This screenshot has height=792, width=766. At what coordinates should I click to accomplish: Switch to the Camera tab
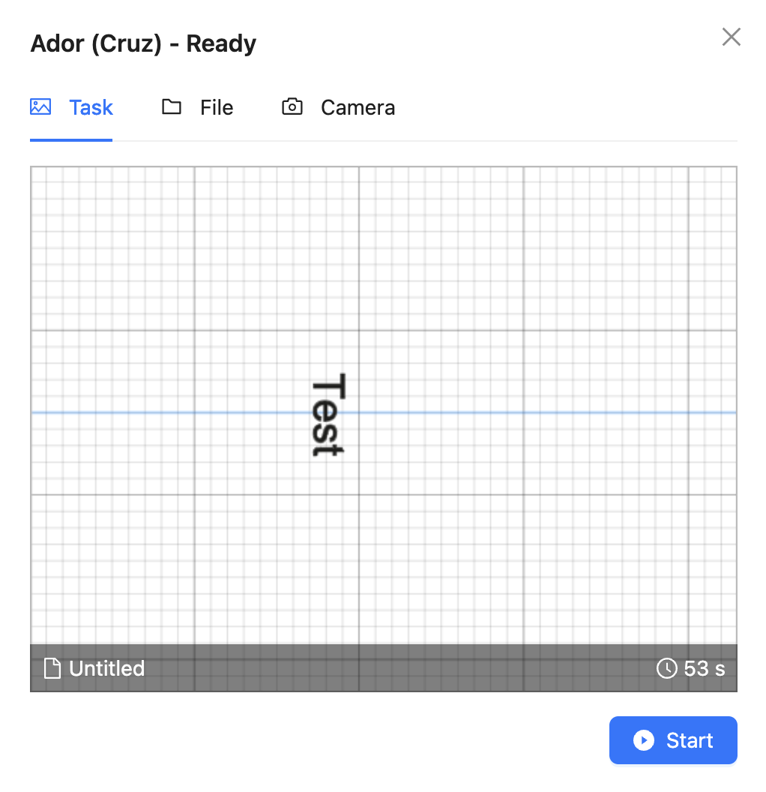358,107
